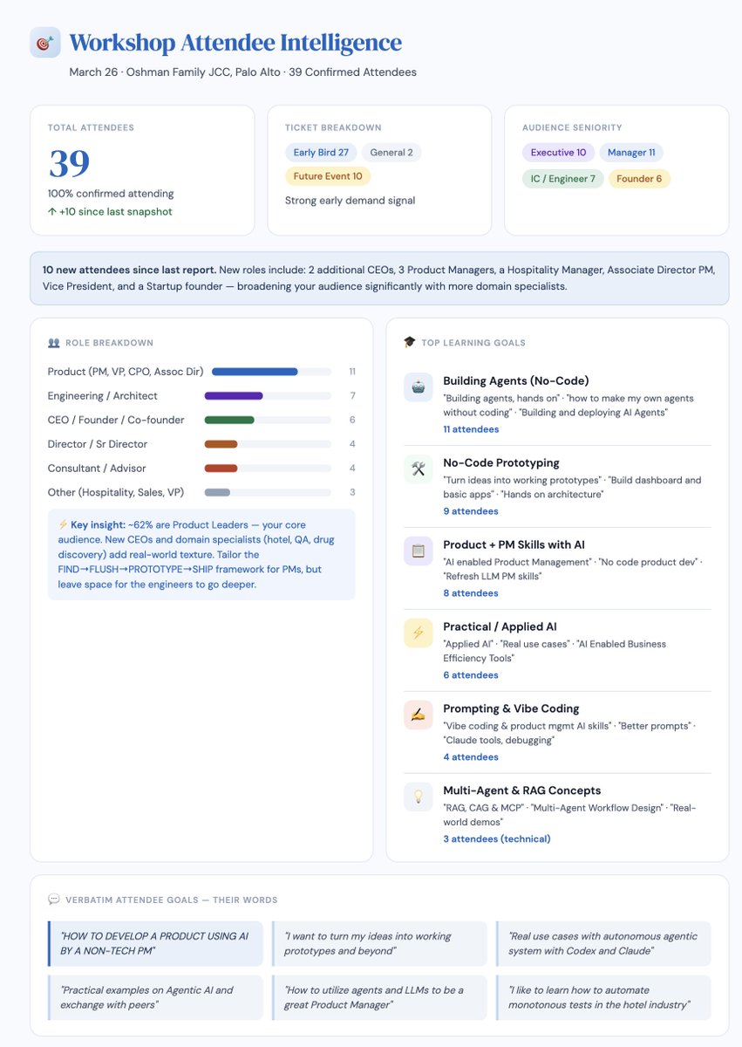Image resolution: width=742 pixels, height=1047 pixels.
Task: Click the No-Code Prototyping tools icon
Action: [x=418, y=469]
